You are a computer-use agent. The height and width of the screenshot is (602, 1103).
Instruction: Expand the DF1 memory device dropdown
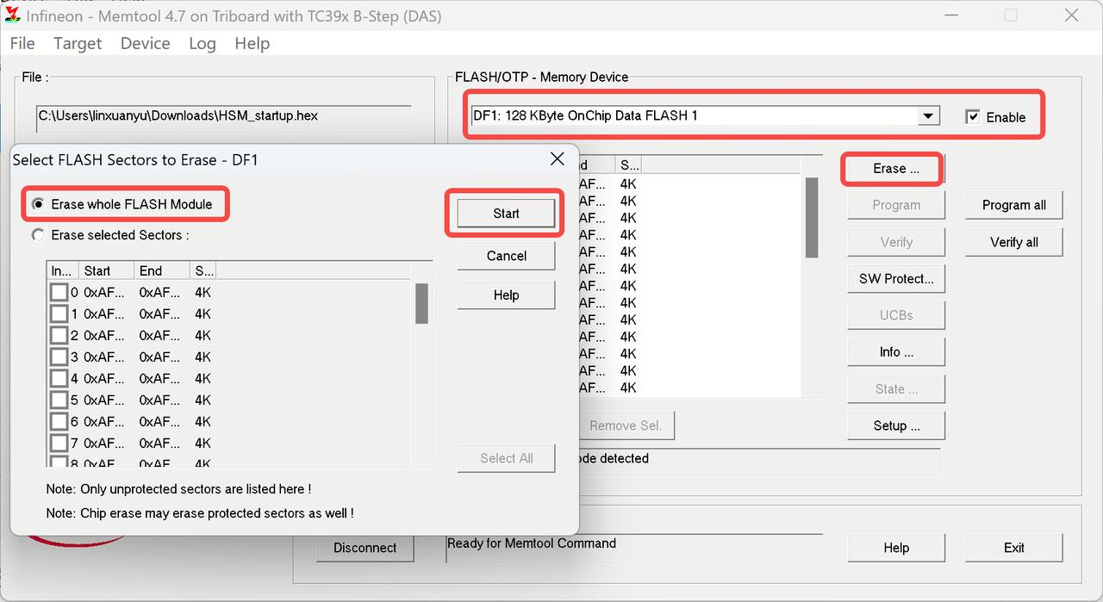[928, 115]
